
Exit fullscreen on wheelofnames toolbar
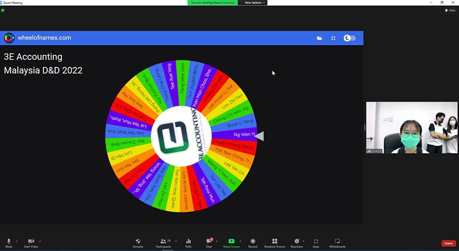click(x=333, y=38)
